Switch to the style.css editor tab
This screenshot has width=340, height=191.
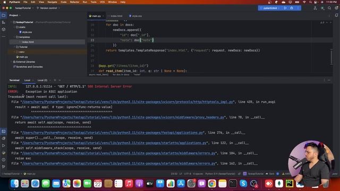point(135,16)
